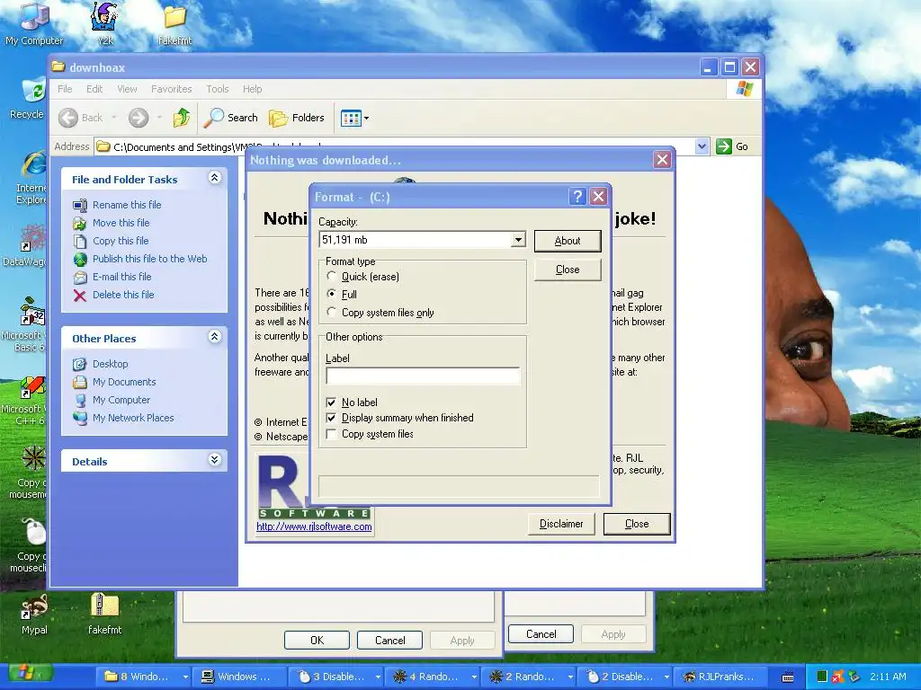Viewport: 921px width, 690px height.
Task: Click Close button in Format dialog
Action: click(x=568, y=270)
